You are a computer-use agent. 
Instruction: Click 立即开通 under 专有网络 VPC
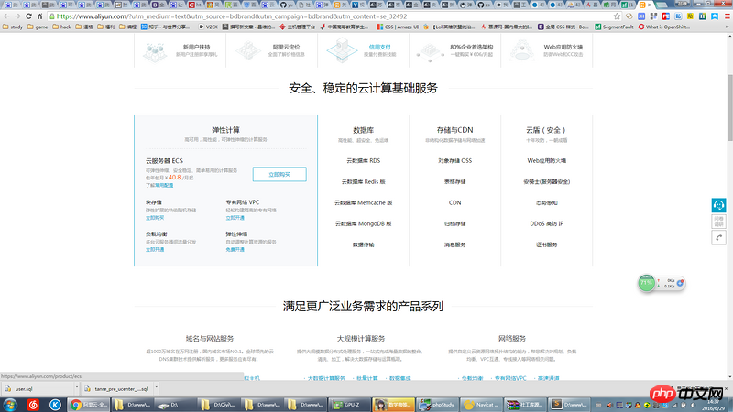(x=235, y=218)
